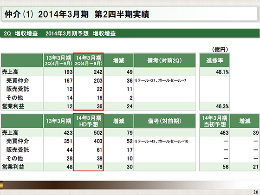Select the 備考(対前期) column header
This screenshot has height=195, width=260.
pyautogui.click(x=164, y=121)
